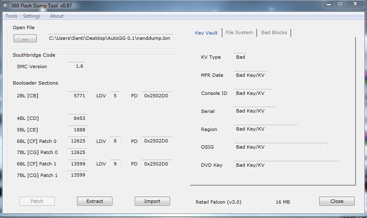The height and width of the screenshot is (218, 367).
Task: Click the "4BL [CD]" label
Action: (28, 118)
